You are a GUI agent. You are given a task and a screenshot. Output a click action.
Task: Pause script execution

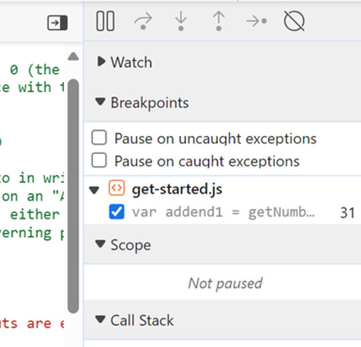(106, 21)
